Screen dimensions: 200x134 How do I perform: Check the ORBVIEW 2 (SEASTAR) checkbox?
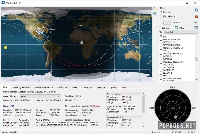[x=161, y=62]
